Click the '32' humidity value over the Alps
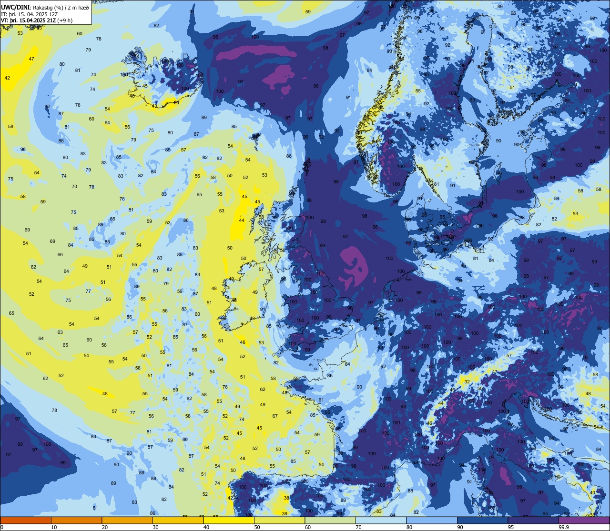Image resolution: width=610 pixels, height=531 pixels. (x=467, y=382)
